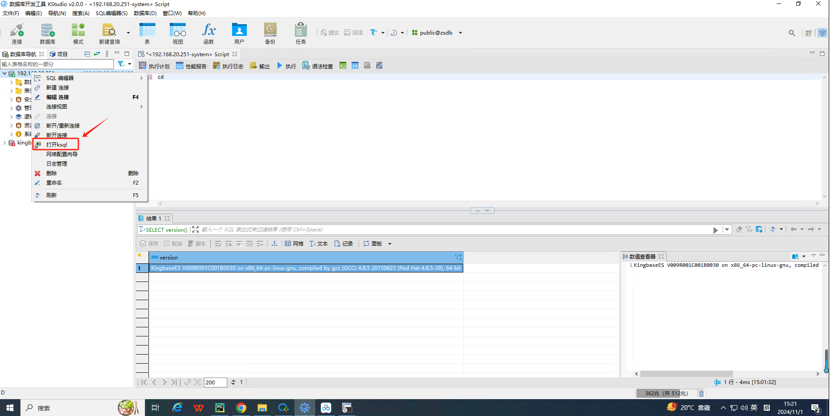Open the 备份 (Backup) tool
Screen dimensions: 830x416
tap(270, 33)
